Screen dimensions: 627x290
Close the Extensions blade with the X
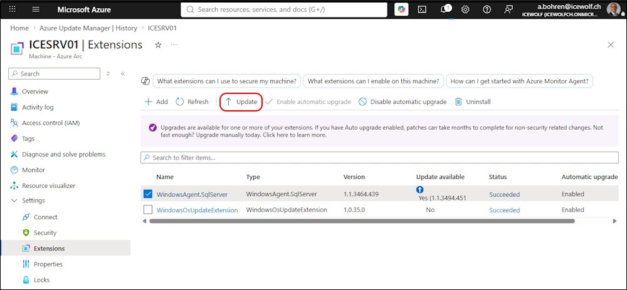click(611, 44)
